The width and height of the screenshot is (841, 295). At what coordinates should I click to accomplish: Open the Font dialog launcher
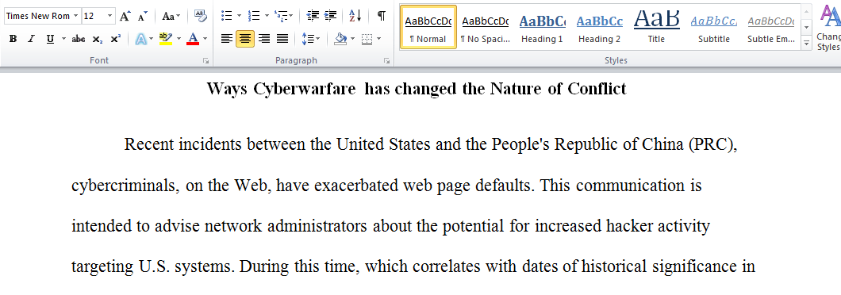coord(206,61)
